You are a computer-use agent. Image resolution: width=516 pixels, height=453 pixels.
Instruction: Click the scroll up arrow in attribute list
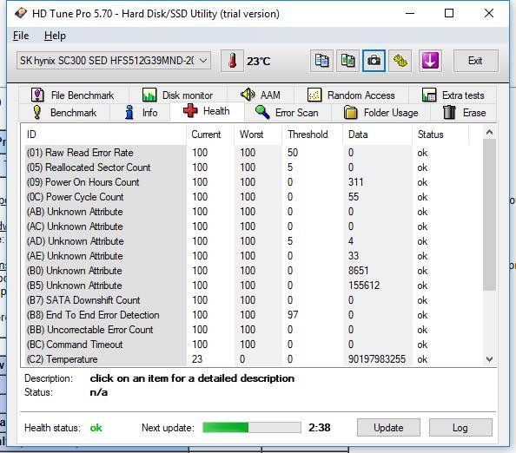click(489, 132)
